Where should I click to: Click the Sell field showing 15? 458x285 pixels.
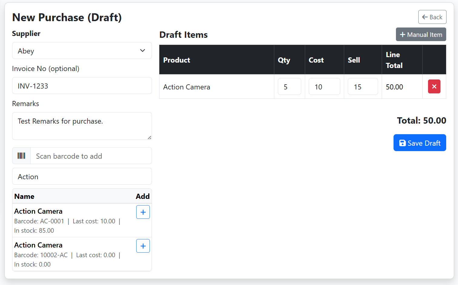(x=363, y=86)
